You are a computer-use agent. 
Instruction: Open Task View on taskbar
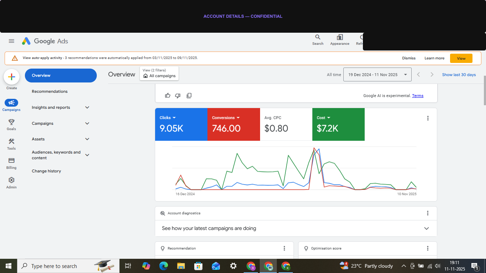click(128, 266)
